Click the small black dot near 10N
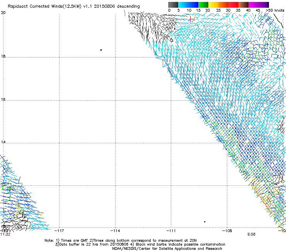This screenshot has height=251, width=286. coord(205,222)
